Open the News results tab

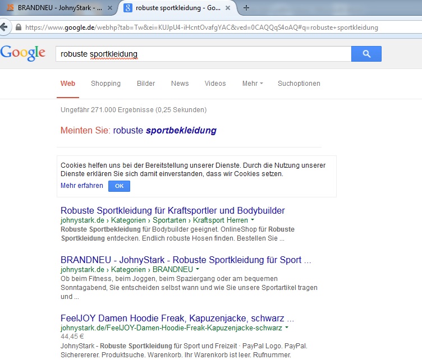(x=180, y=84)
